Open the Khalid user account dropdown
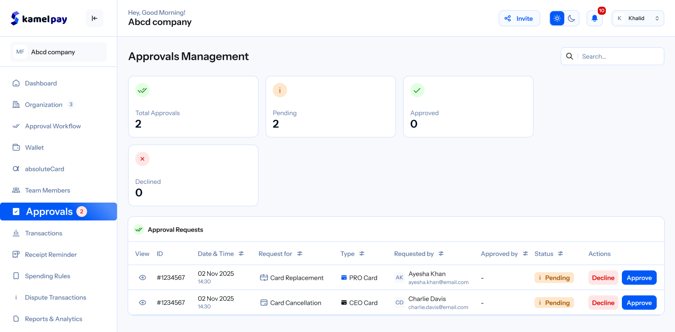This screenshot has width=675, height=332. [637, 18]
